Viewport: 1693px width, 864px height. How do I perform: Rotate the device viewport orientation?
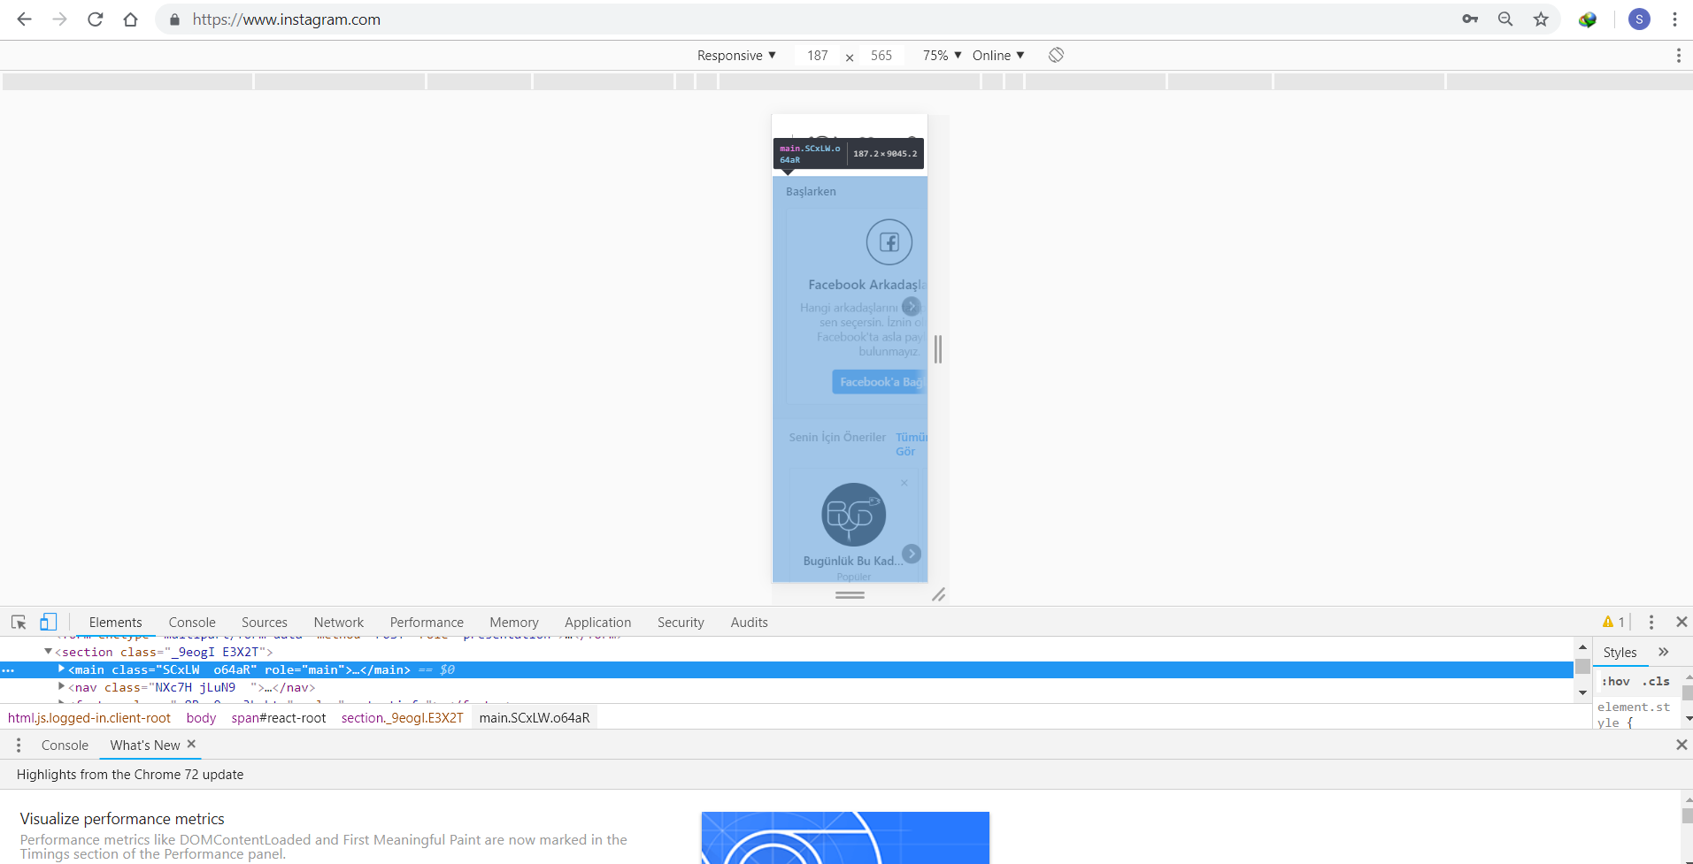tap(1056, 55)
